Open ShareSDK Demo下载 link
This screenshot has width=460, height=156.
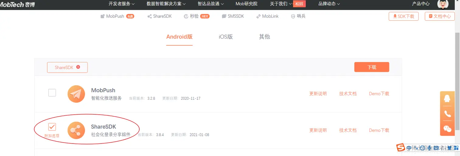point(379,130)
